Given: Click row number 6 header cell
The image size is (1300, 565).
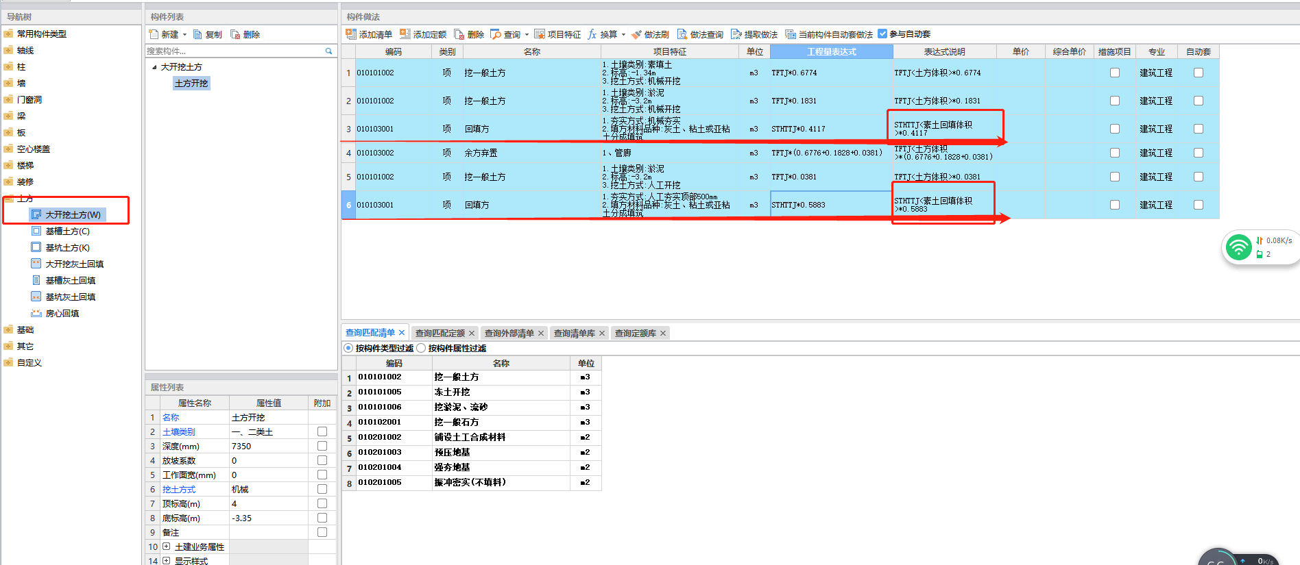Looking at the screenshot, I should tap(348, 205).
